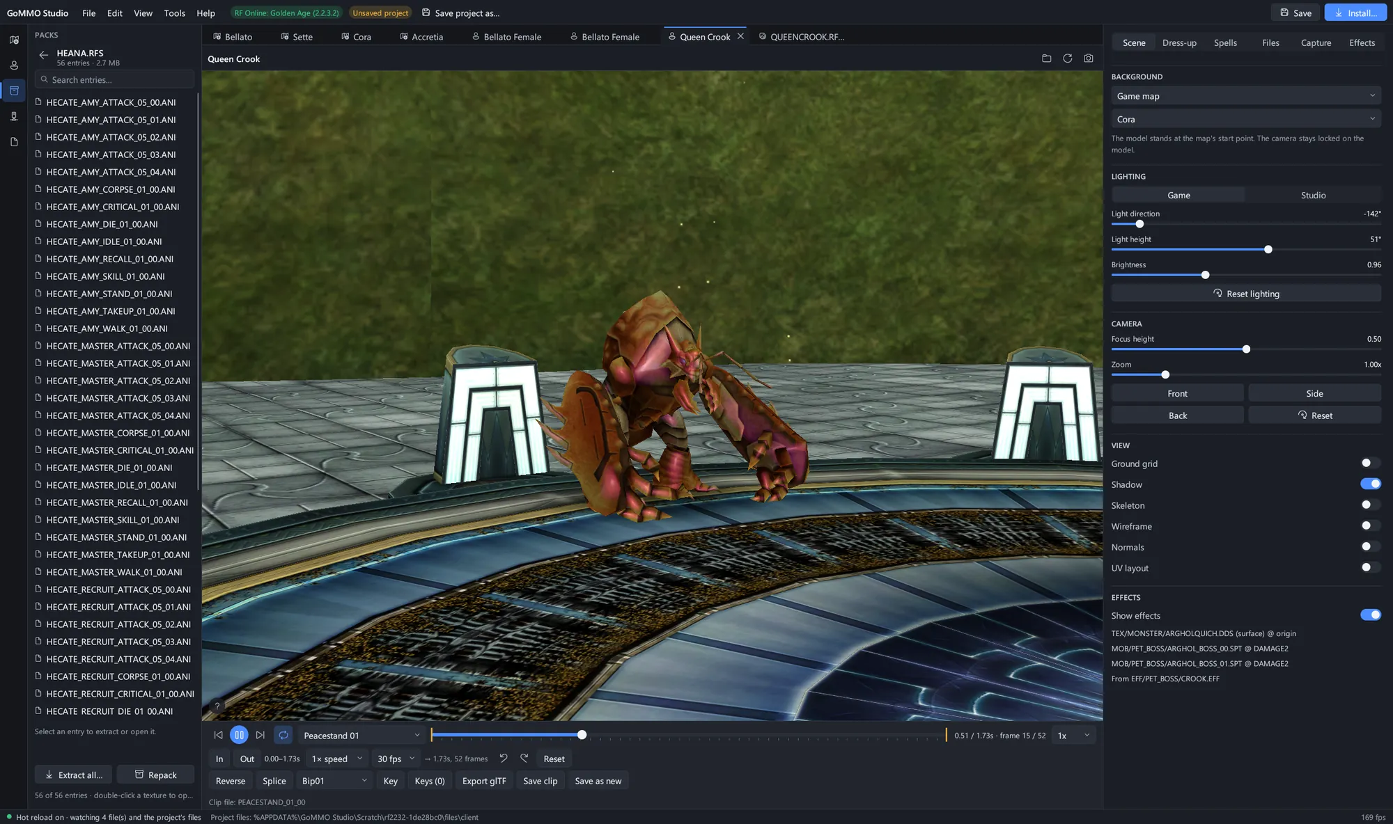
Task: Enable the Ground grid toggle
Action: pos(1370,463)
